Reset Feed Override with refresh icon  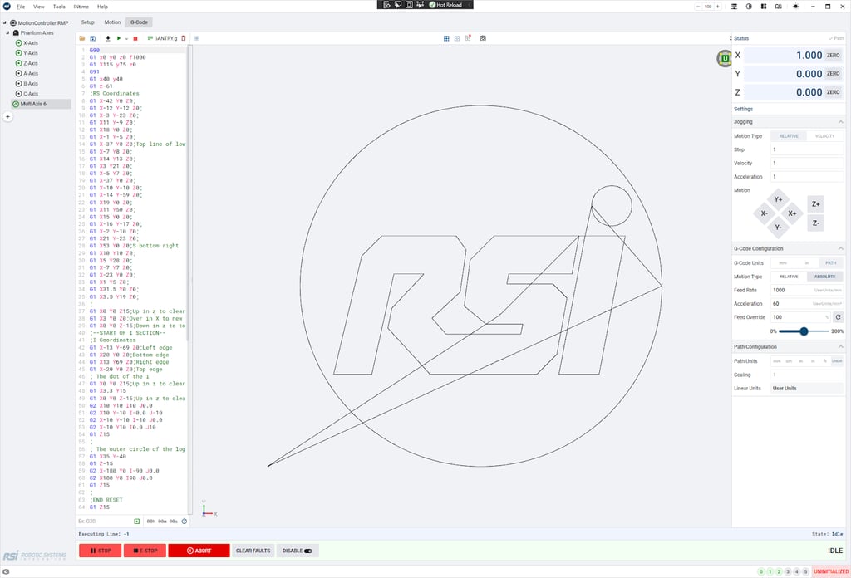click(838, 317)
